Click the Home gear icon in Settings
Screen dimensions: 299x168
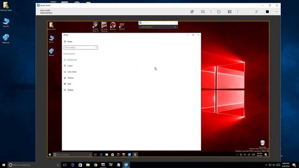65,42
